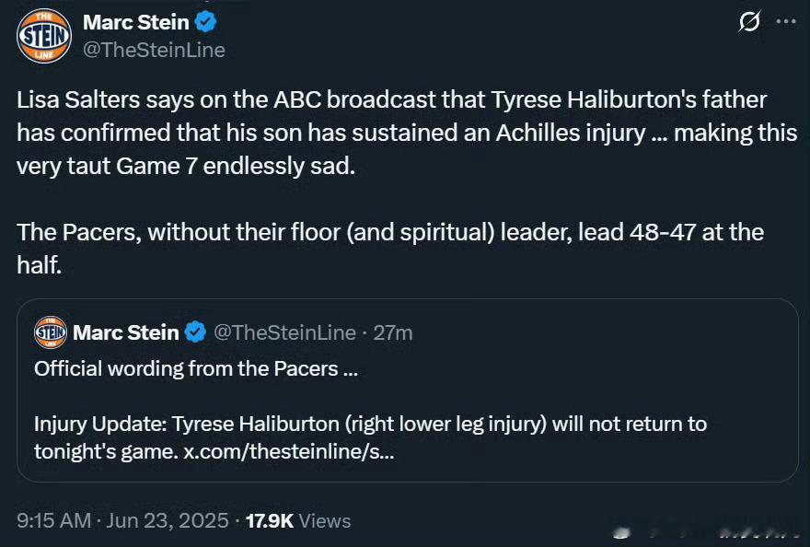
Task: Click the @TheSteinLine handle under the header name
Action: click(154, 51)
